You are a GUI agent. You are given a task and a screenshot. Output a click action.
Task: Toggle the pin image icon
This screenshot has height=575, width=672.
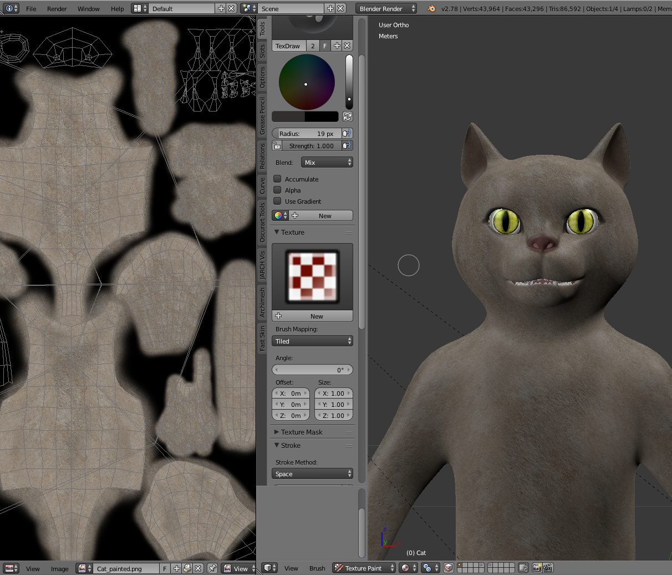click(212, 568)
